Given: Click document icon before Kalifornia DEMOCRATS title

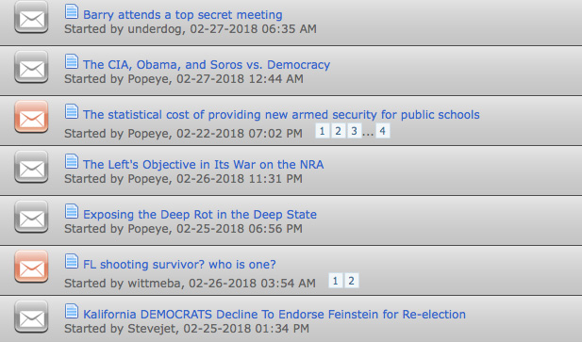Looking at the screenshot, I should tap(72, 311).
